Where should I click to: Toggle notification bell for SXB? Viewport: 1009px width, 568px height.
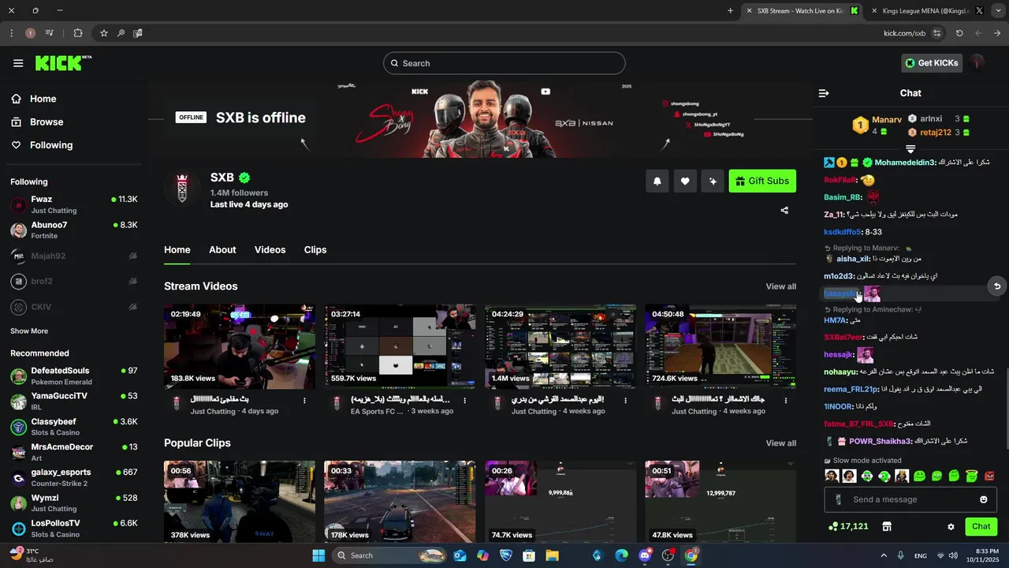click(x=657, y=181)
